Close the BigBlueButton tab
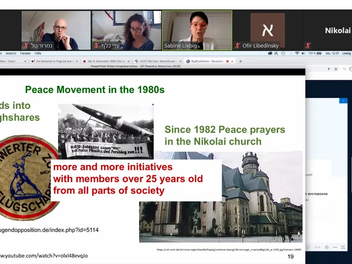 pos(232,61)
